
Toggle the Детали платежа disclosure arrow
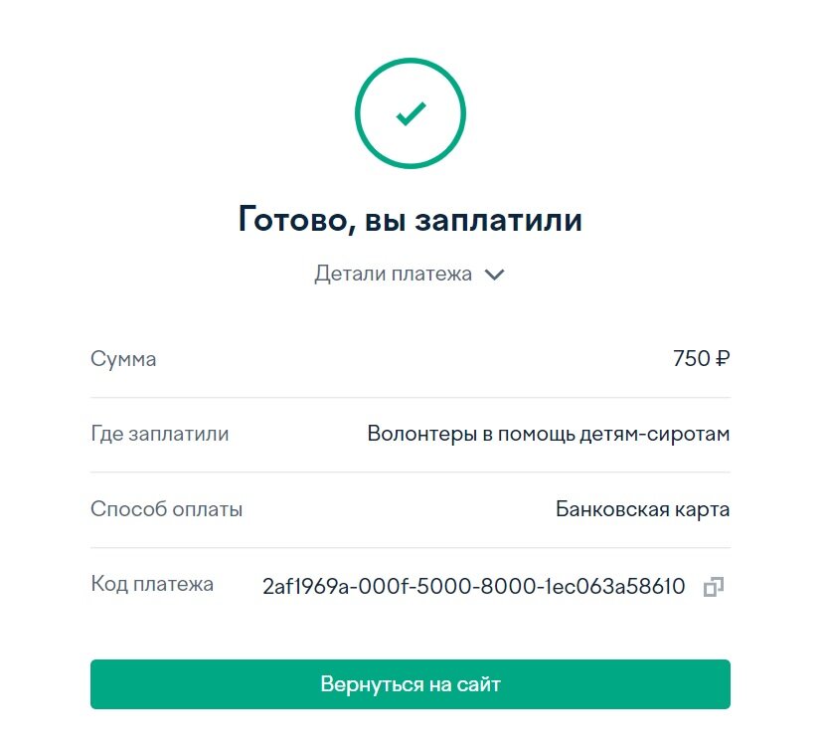496,274
